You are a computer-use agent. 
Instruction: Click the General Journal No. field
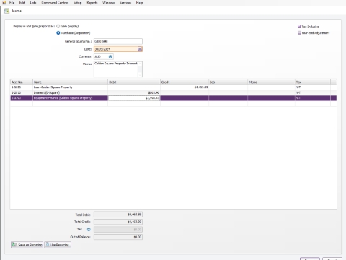[x=118, y=41]
